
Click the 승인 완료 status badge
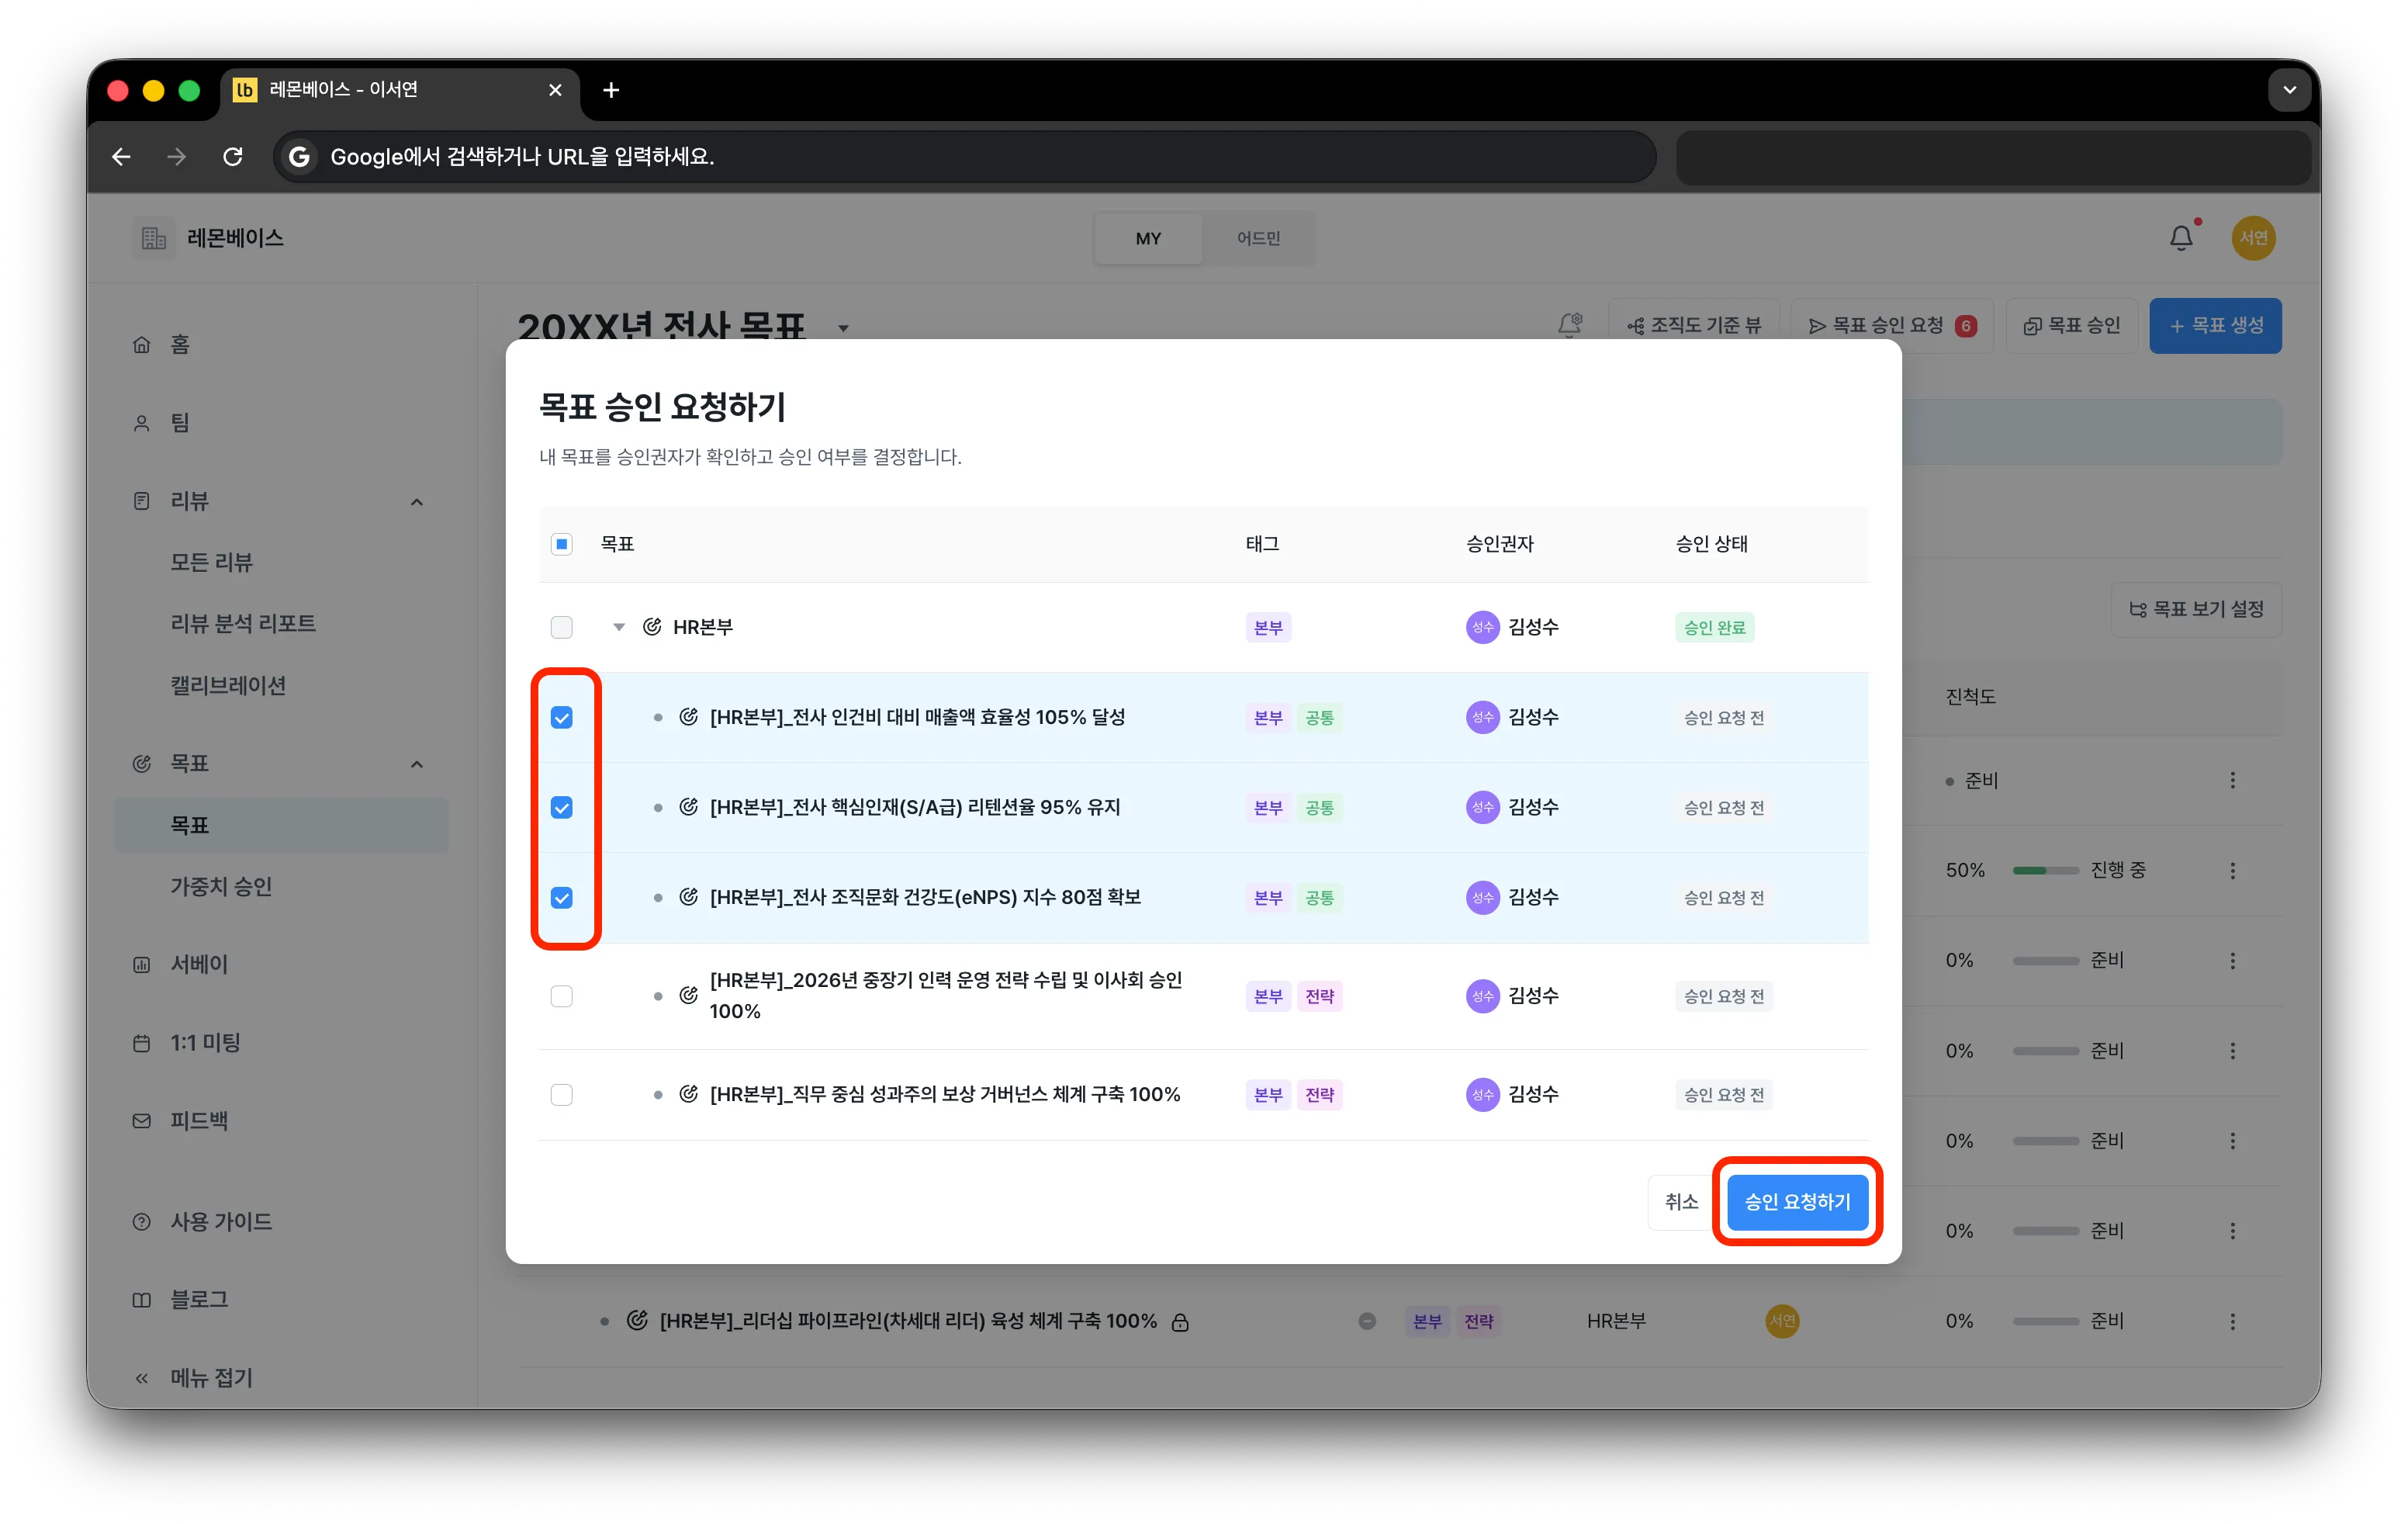click(x=1714, y=628)
